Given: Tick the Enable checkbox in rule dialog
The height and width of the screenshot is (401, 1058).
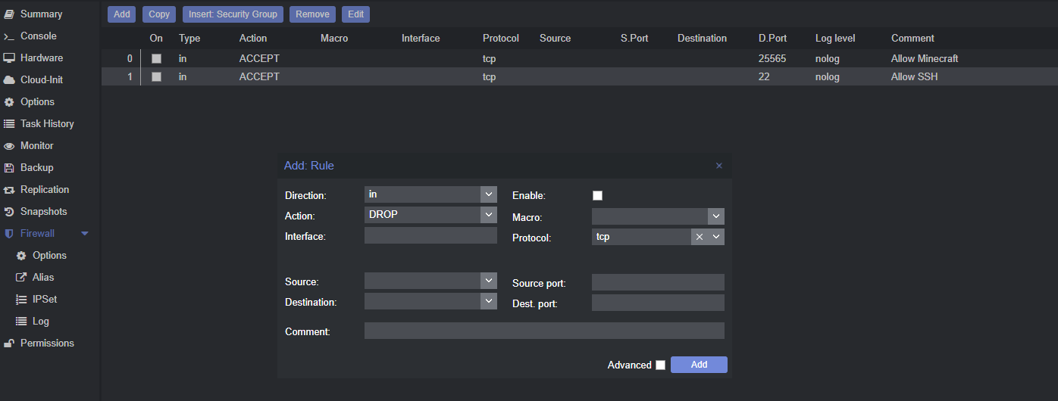Looking at the screenshot, I should click(x=597, y=195).
